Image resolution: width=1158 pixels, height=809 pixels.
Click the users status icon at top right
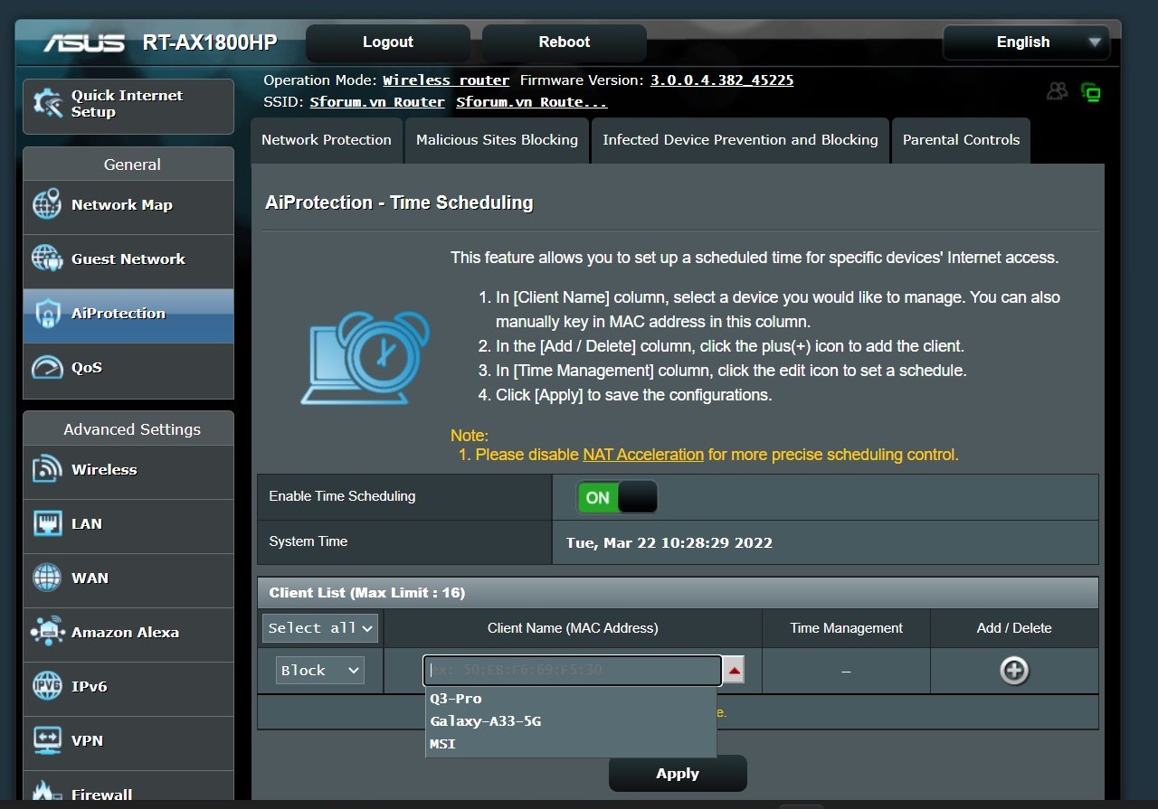[1057, 91]
